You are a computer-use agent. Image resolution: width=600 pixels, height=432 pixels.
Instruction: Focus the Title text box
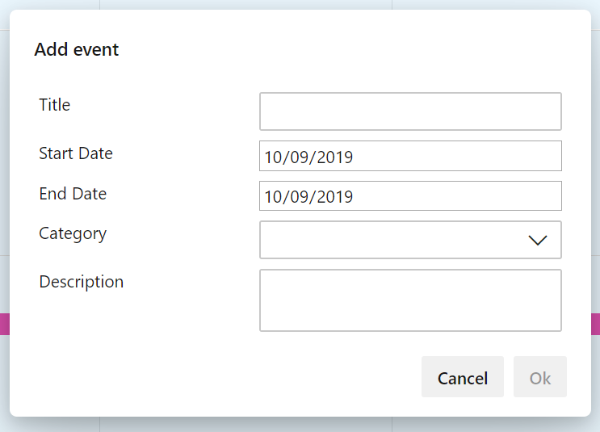point(410,111)
